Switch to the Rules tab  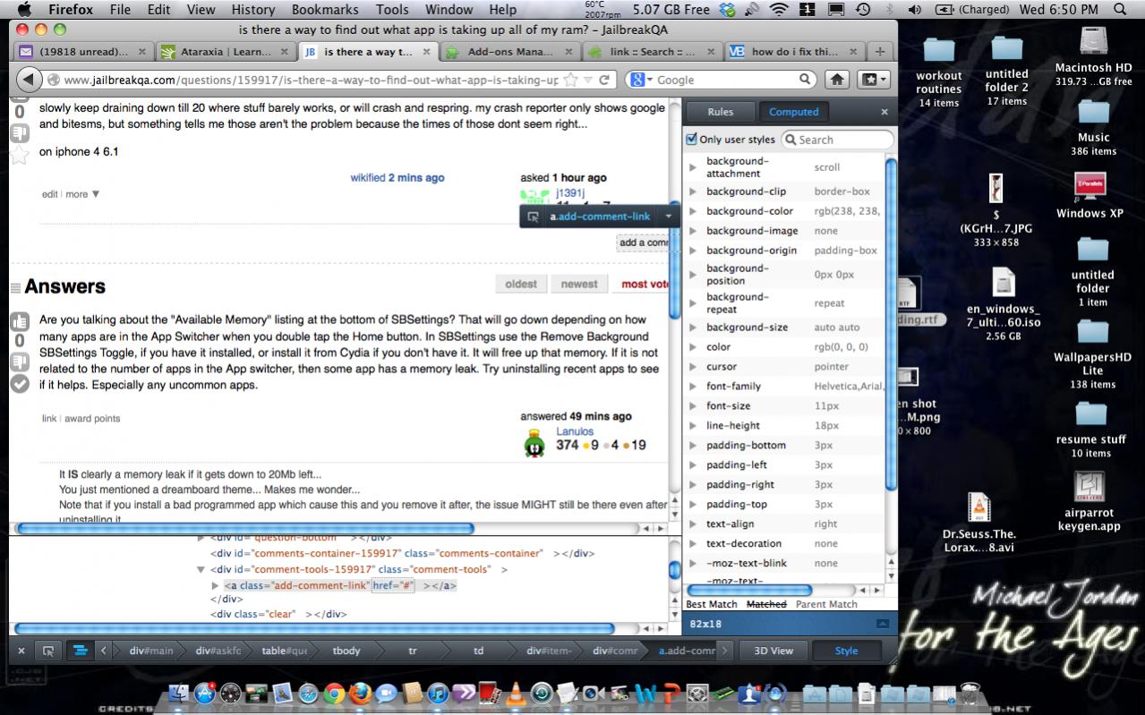[x=720, y=112]
